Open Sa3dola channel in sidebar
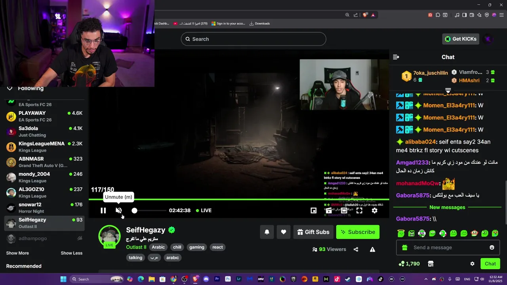 click(44, 131)
